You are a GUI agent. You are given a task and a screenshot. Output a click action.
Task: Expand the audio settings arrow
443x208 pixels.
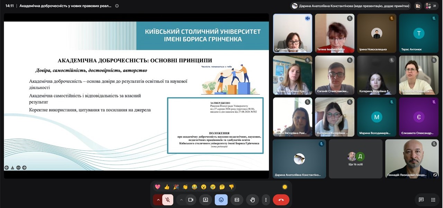tap(158, 200)
